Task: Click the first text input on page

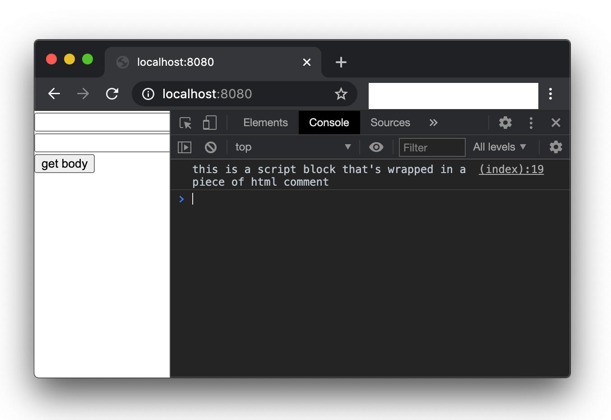Action: (x=102, y=122)
